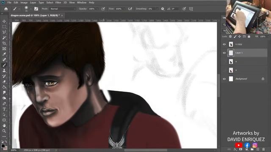Select the Rectangular Marquee tool
The image size is (271, 152).
(x=4, y=27)
